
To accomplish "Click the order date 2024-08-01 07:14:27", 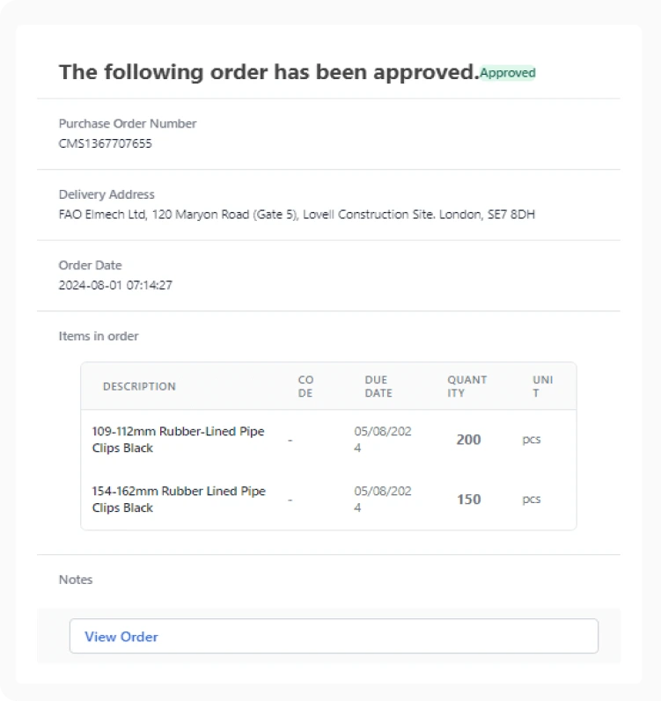I will click(x=115, y=285).
